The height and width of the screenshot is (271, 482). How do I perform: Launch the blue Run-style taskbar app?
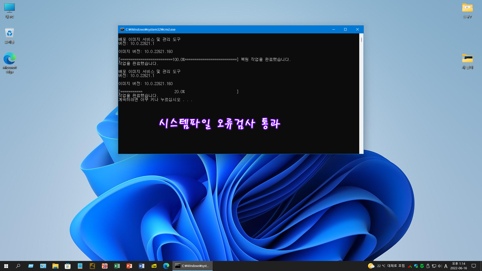point(31,266)
